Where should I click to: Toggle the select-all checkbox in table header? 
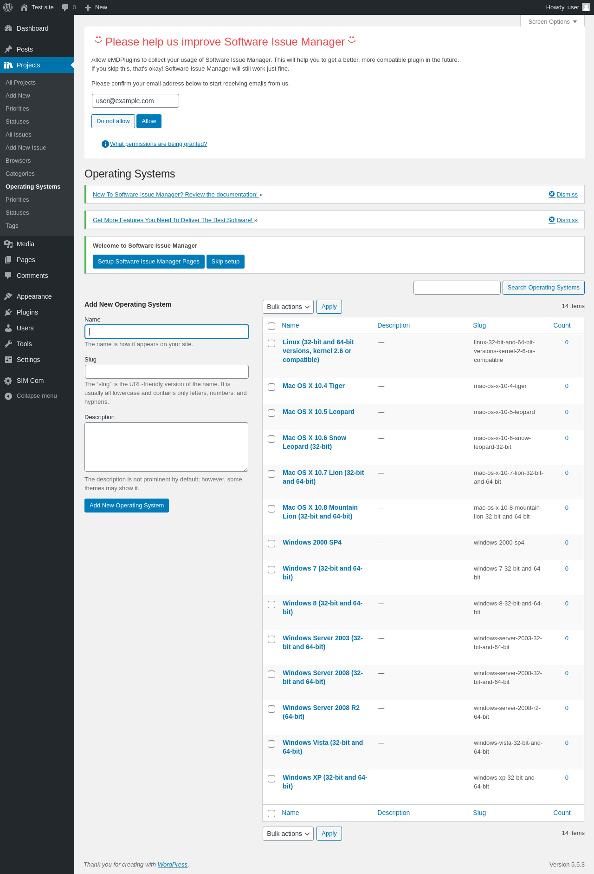point(271,326)
